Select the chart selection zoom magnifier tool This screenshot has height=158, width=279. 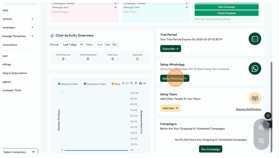131,83
